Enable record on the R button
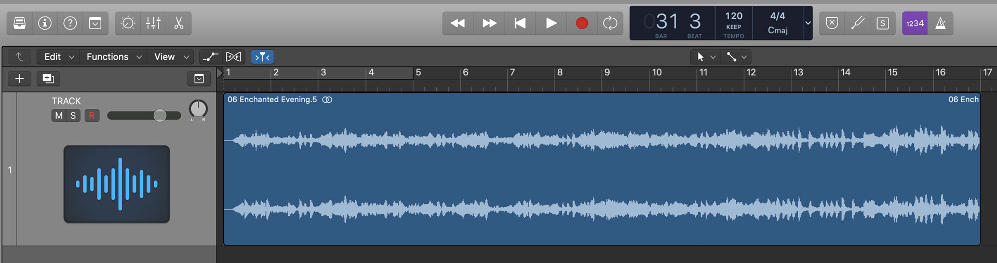This screenshot has height=263, width=997. [92, 116]
